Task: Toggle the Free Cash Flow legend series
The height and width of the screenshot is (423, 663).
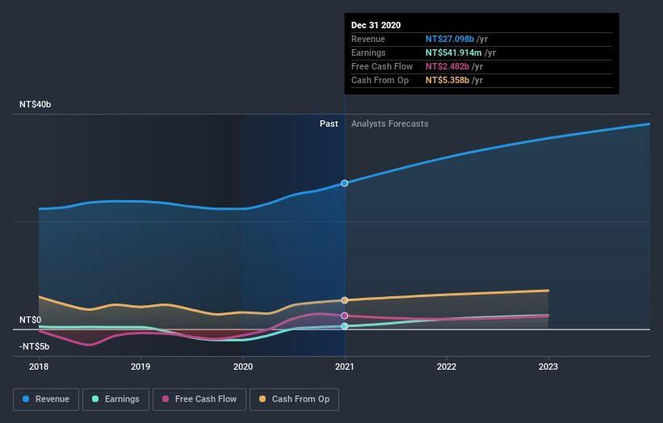Action: [199, 400]
